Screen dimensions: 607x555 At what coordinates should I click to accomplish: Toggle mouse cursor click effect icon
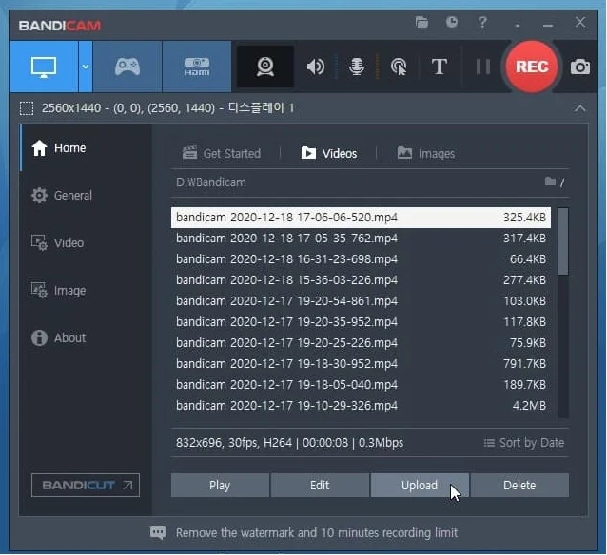coord(399,67)
